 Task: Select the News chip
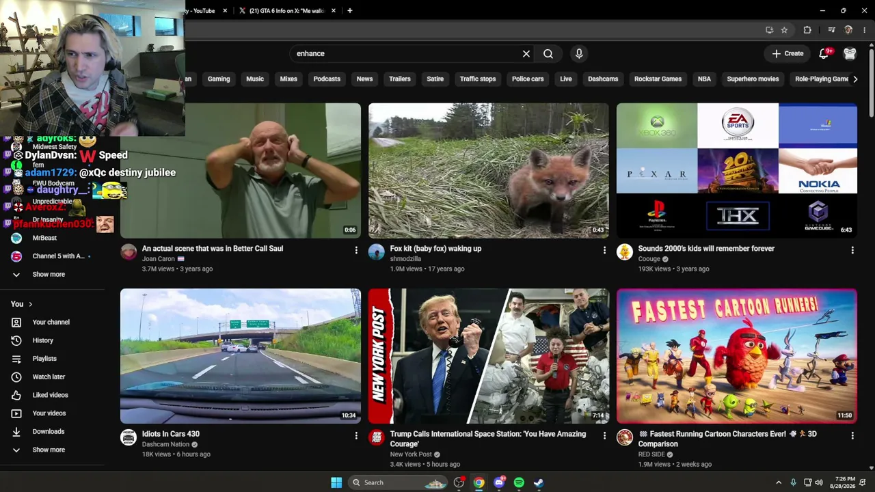coord(364,79)
